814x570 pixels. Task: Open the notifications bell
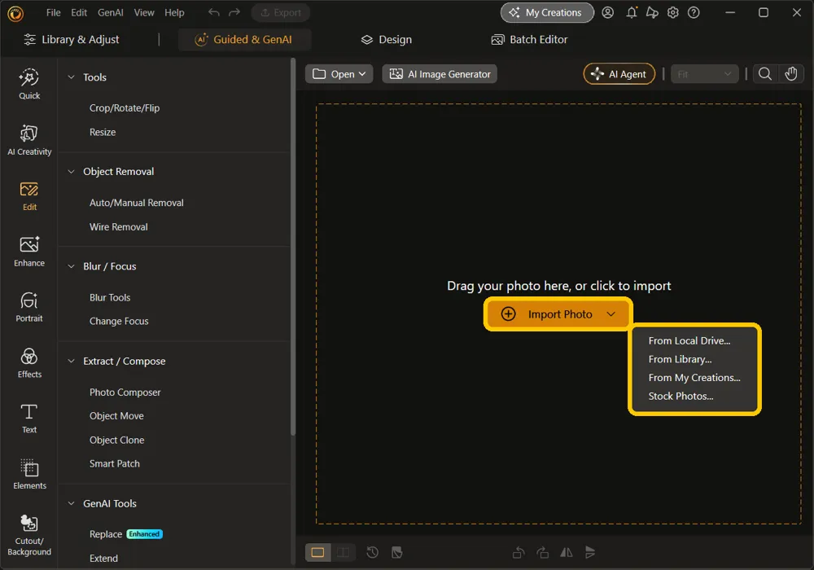(632, 12)
